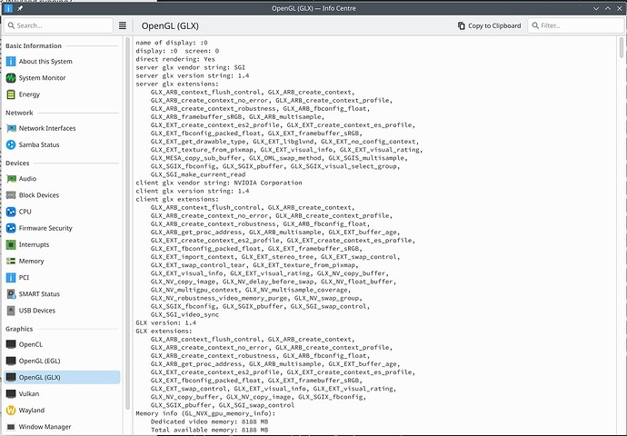The width and height of the screenshot is (627, 436).
Task: Click the pin window icon in titlebar
Action: point(20,8)
